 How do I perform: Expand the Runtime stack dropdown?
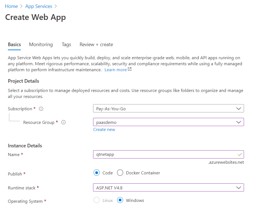(x=239, y=187)
